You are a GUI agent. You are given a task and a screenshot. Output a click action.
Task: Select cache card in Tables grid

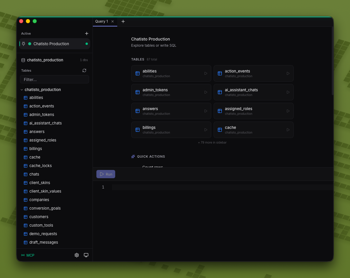[x=253, y=130]
